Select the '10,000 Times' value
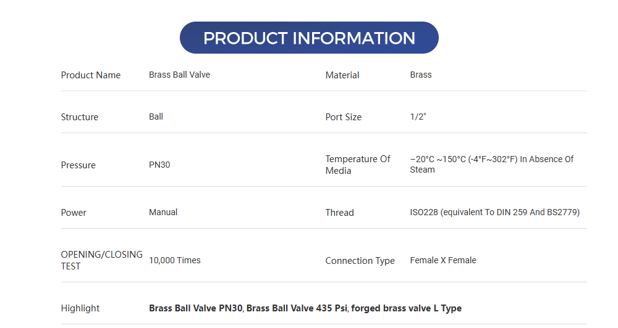 [175, 260]
